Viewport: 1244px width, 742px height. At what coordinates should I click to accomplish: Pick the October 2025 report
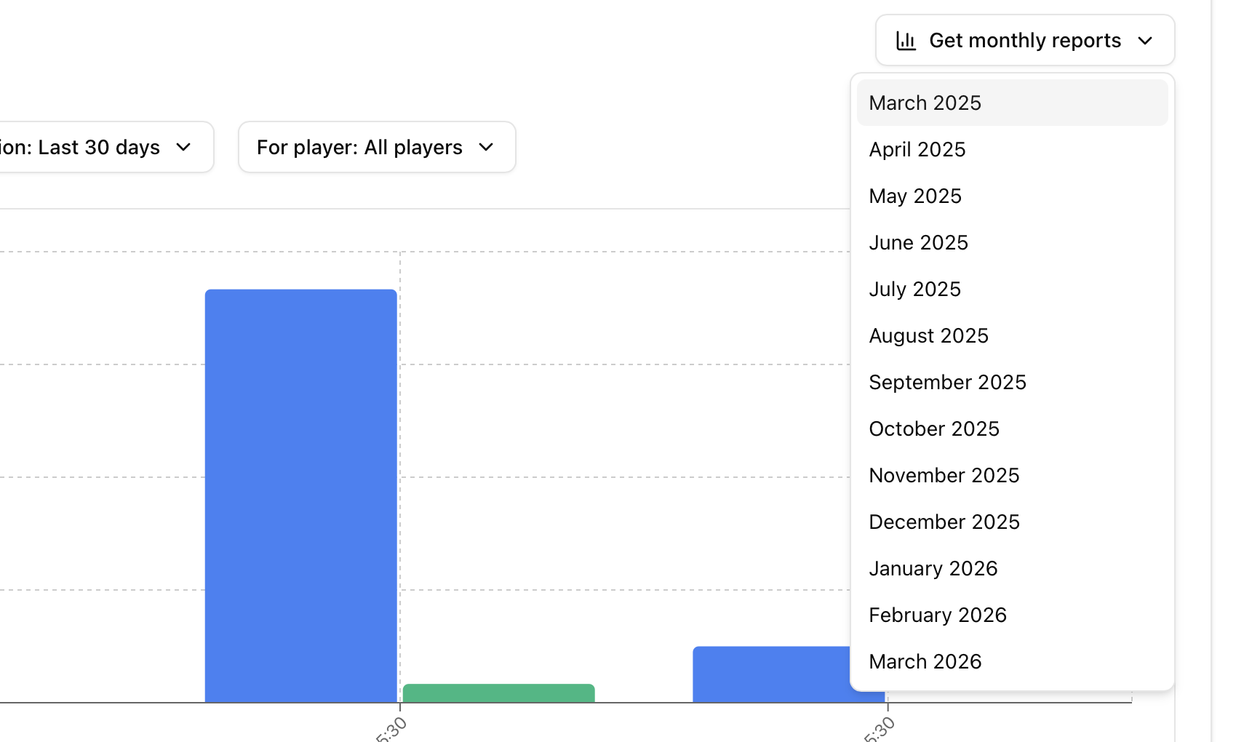(934, 428)
